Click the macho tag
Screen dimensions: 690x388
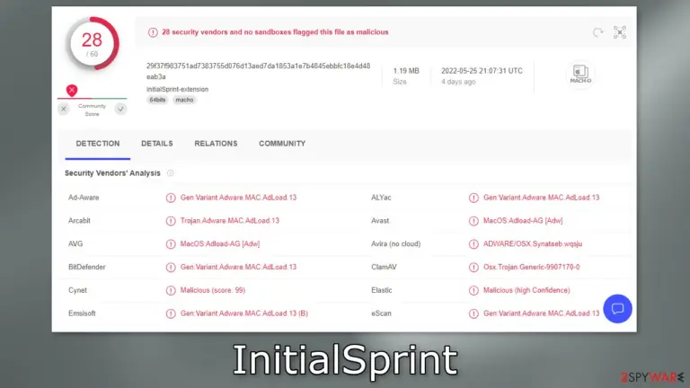(x=184, y=100)
